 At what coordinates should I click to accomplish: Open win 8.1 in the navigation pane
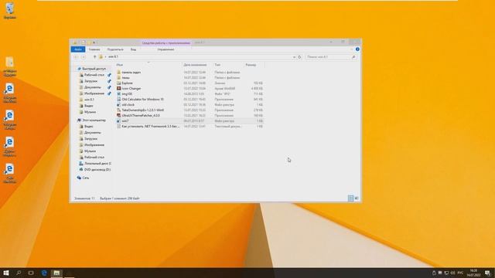pos(89,100)
